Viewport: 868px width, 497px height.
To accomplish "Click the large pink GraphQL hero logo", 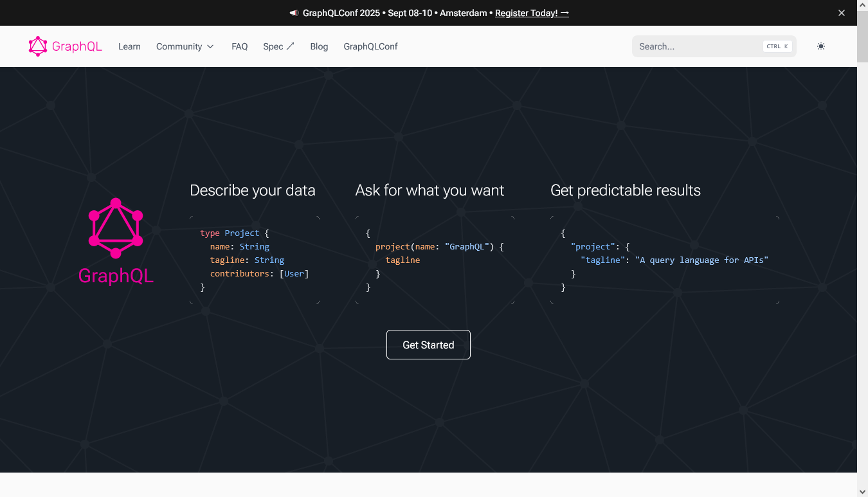I will coord(116,241).
